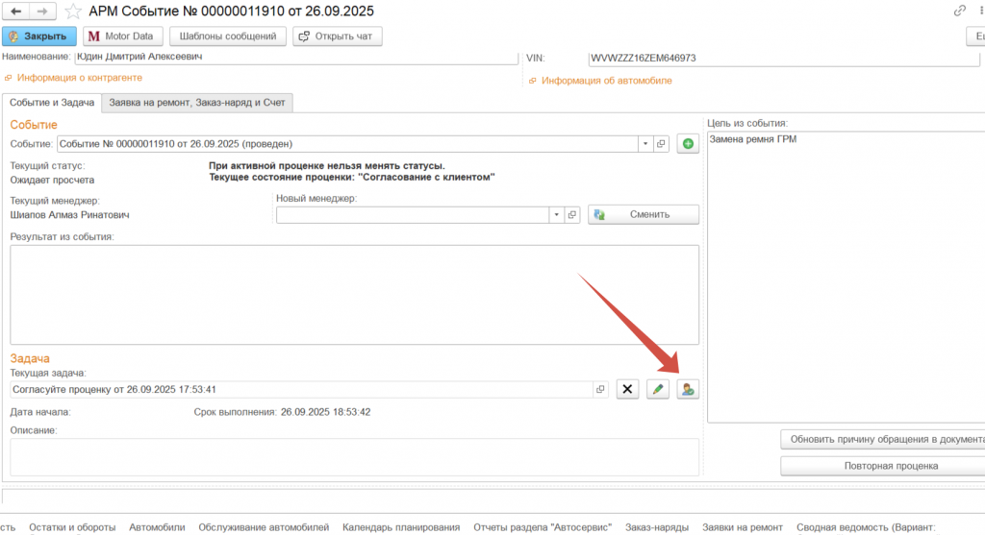Click the X icon to cancel current task
The width and height of the screenshot is (985, 535).
(x=627, y=389)
